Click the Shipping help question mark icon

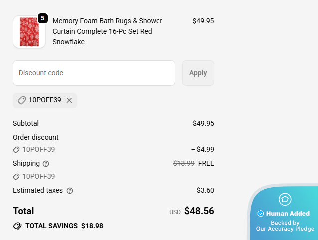pyautogui.click(x=46, y=164)
